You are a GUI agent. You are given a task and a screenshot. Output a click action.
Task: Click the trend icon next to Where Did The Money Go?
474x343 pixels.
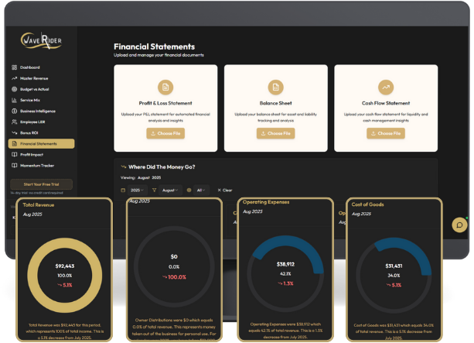[124, 166]
